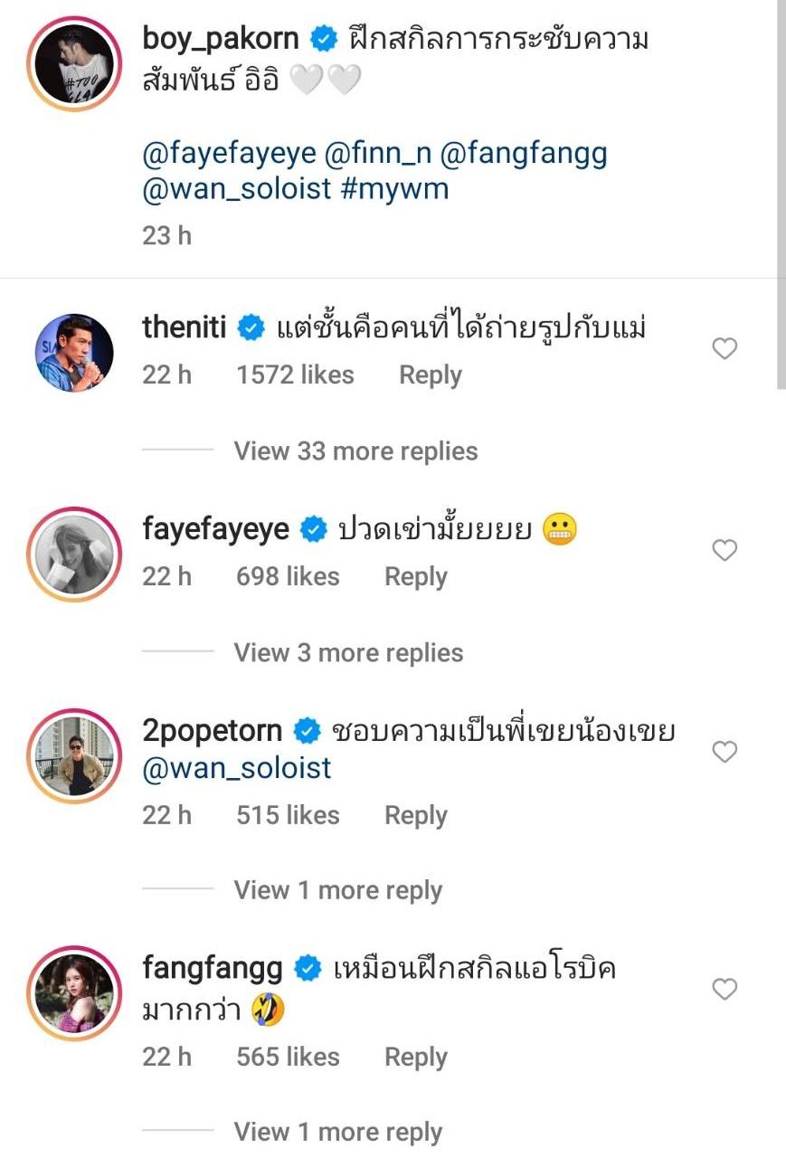Open theniti's profile avatar

pyautogui.click(x=74, y=353)
